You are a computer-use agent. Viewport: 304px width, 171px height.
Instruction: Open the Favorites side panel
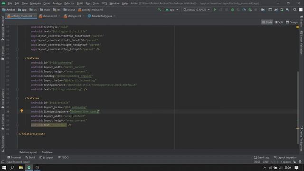click(2, 122)
